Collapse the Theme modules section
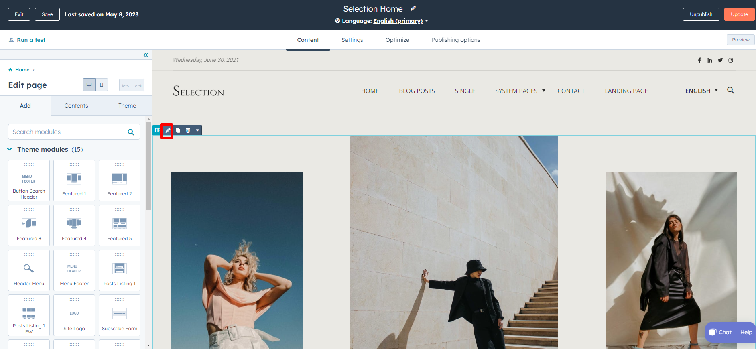756x349 pixels. [x=10, y=149]
